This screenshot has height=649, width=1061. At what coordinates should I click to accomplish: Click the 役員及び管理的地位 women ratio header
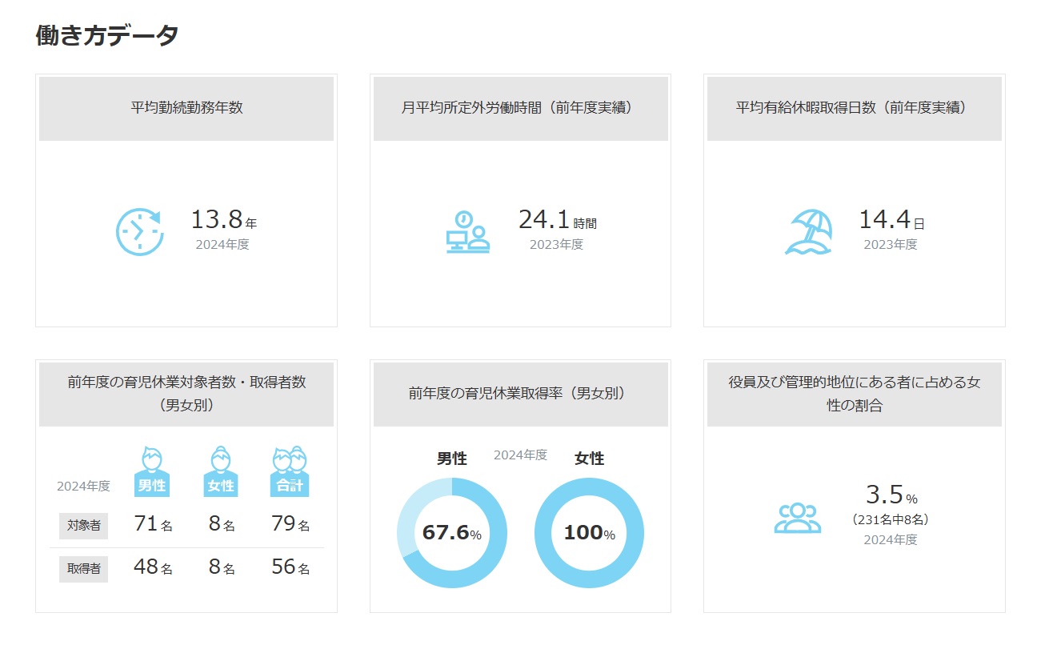(x=854, y=394)
